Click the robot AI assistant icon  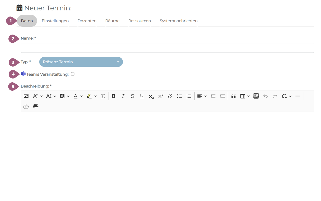click(26, 107)
